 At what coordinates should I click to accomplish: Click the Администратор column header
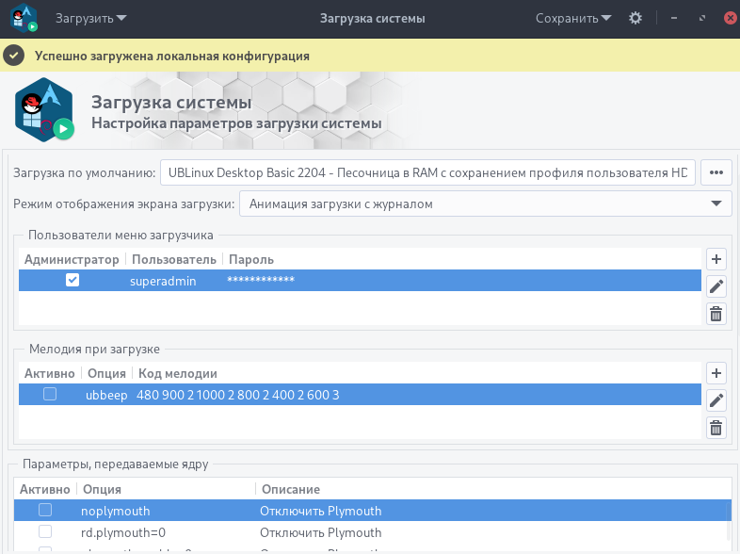pos(72,259)
